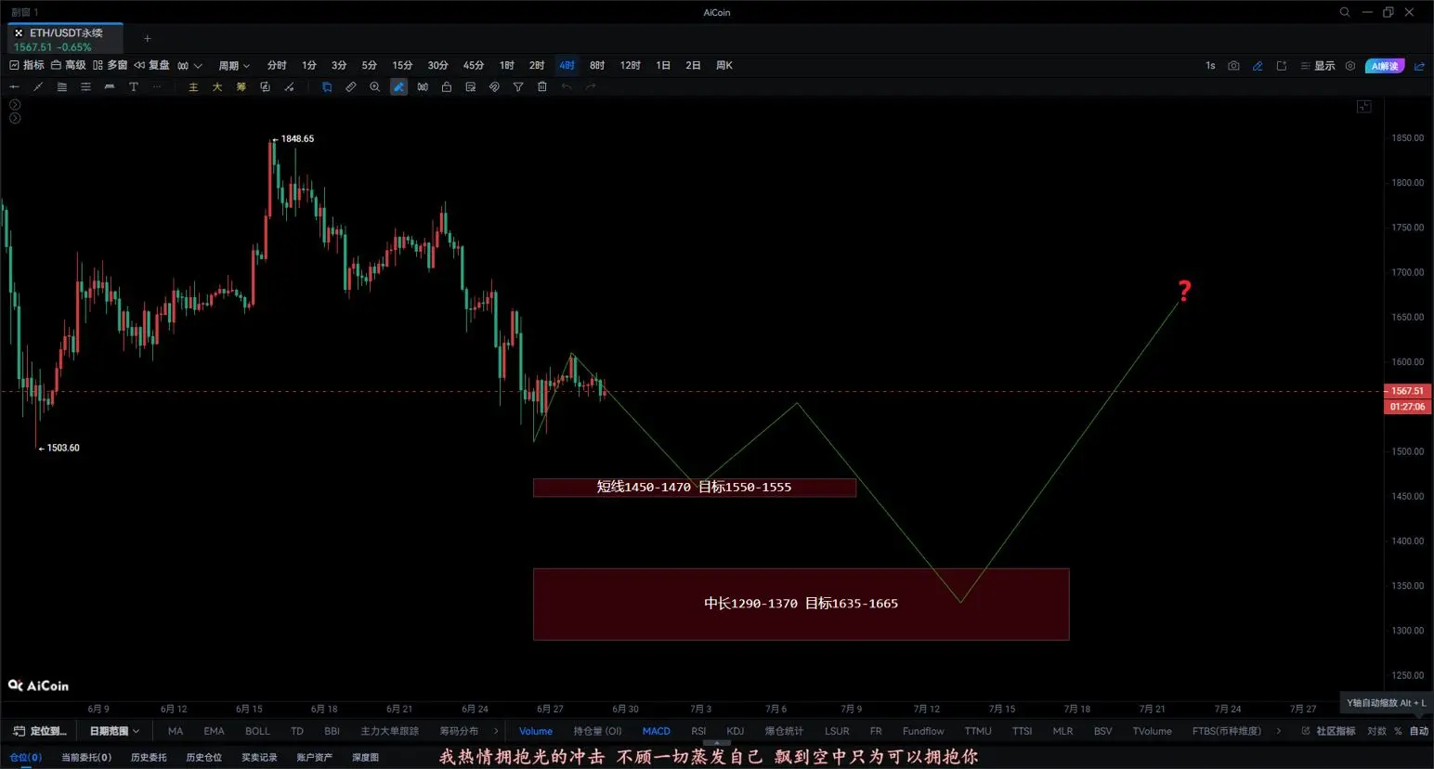Enable the KDJ indicator
Image resolution: width=1434 pixels, height=769 pixels.
pyautogui.click(x=736, y=732)
